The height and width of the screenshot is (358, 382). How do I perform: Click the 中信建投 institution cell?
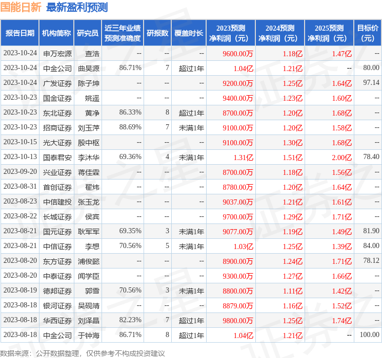click(57, 202)
